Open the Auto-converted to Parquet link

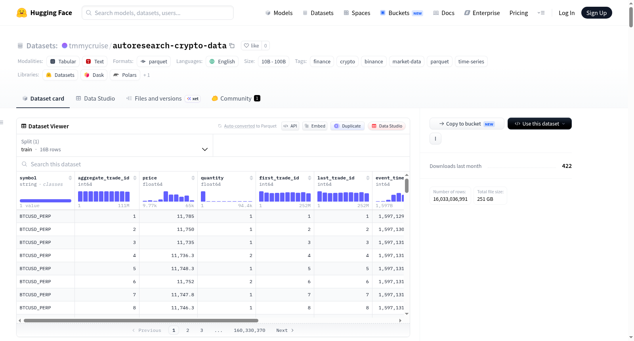[239, 126]
